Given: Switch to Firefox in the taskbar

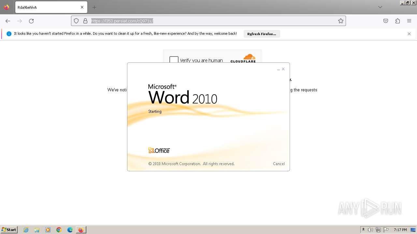Looking at the screenshot, I should [x=81, y=230].
